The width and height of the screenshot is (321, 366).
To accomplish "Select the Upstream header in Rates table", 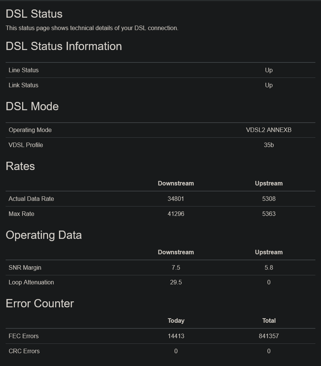I will (x=268, y=183).
